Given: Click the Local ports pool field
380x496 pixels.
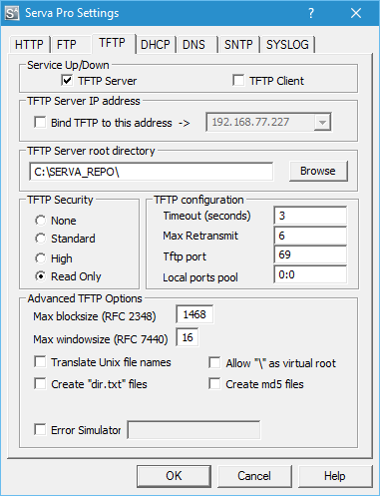Looking at the screenshot, I should (310, 274).
